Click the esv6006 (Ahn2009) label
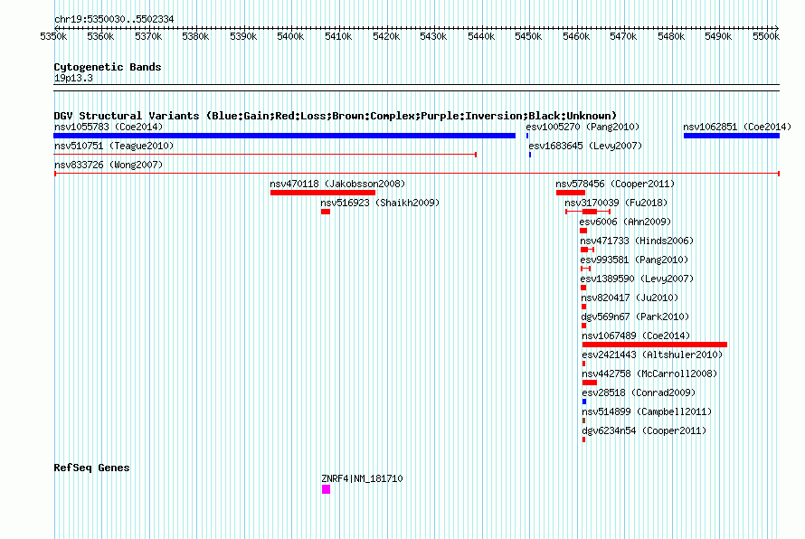Viewport: 805px width, 539px height. pyautogui.click(x=625, y=222)
